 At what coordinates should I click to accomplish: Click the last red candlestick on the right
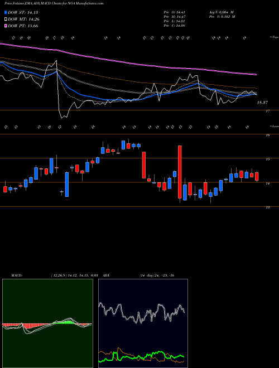click(x=257, y=177)
